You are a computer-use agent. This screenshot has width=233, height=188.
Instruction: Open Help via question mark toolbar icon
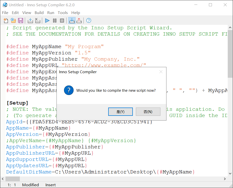coord(89,21)
